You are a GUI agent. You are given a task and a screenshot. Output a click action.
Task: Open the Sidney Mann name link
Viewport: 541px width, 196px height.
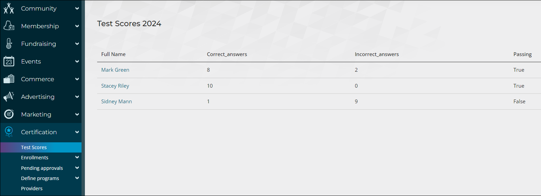click(x=116, y=102)
